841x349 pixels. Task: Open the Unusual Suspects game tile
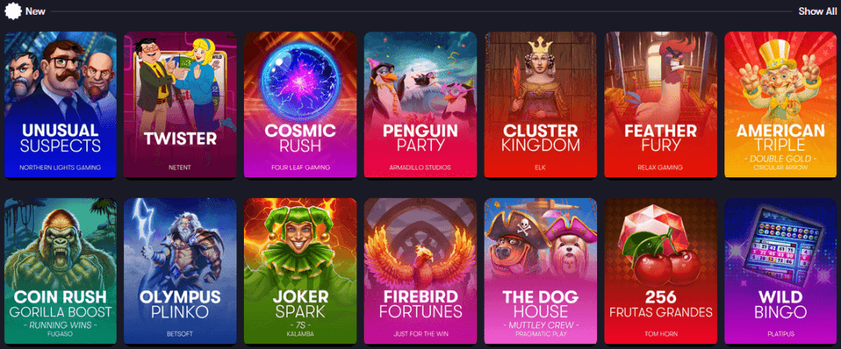point(61,105)
